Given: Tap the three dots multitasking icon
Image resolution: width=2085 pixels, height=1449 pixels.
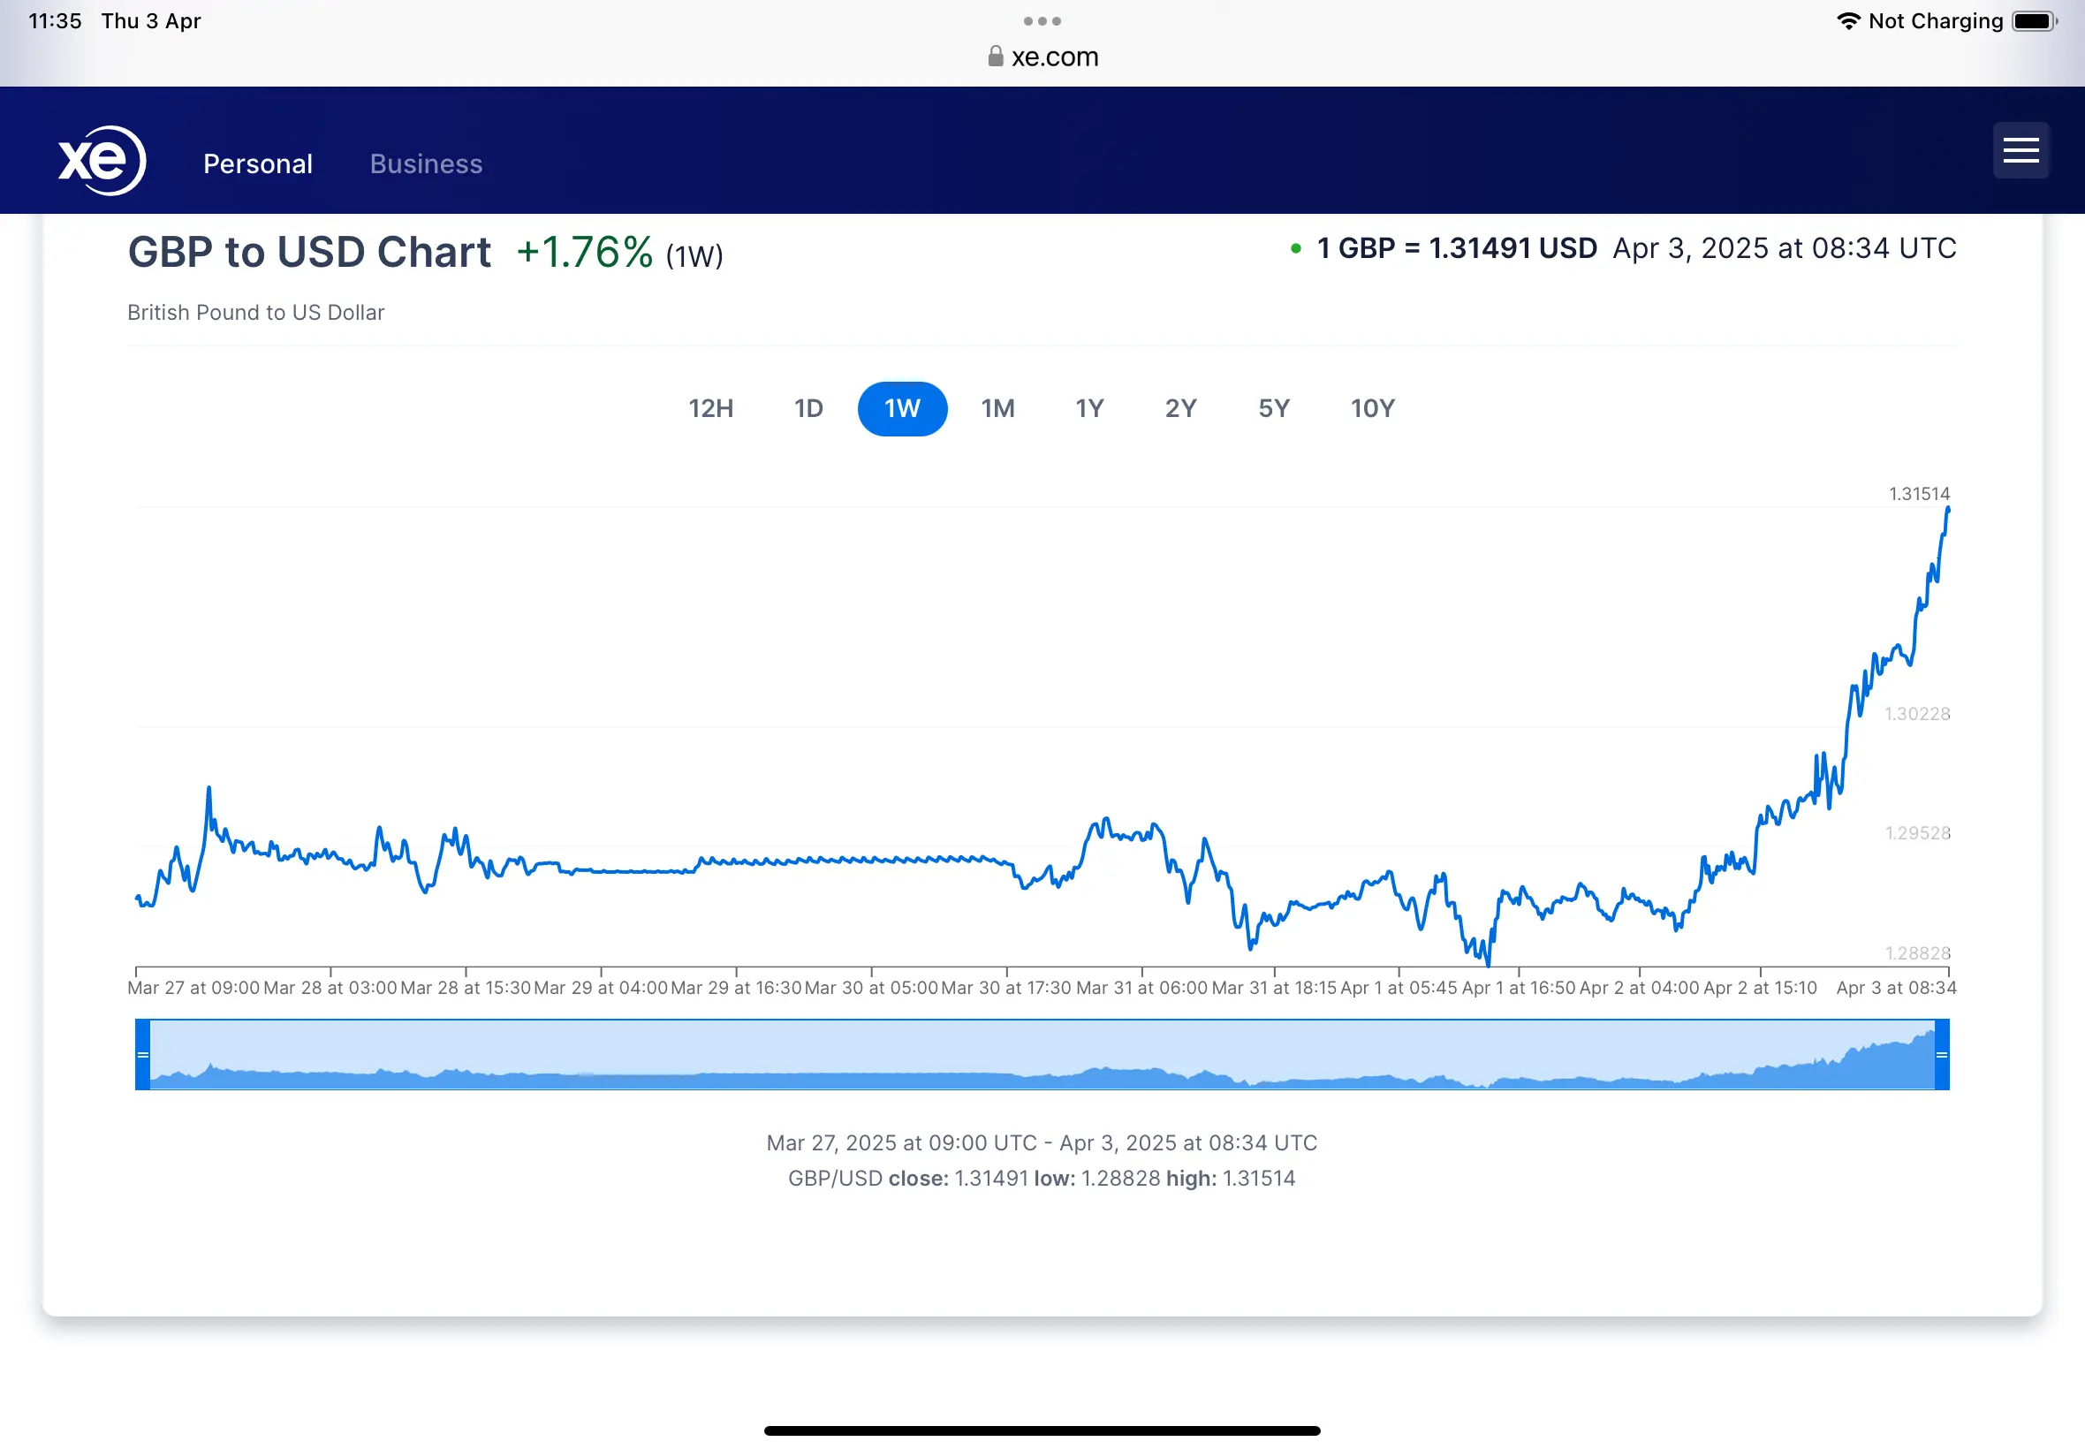Looking at the screenshot, I should pyautogui.click(x=1041, y=21).
